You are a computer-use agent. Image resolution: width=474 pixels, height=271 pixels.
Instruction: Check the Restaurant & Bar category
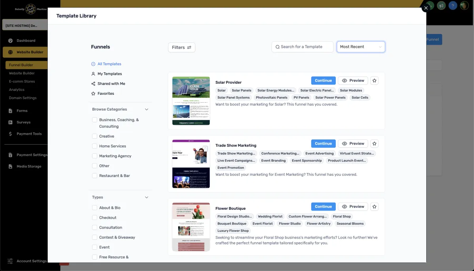(x=94, y=176)
